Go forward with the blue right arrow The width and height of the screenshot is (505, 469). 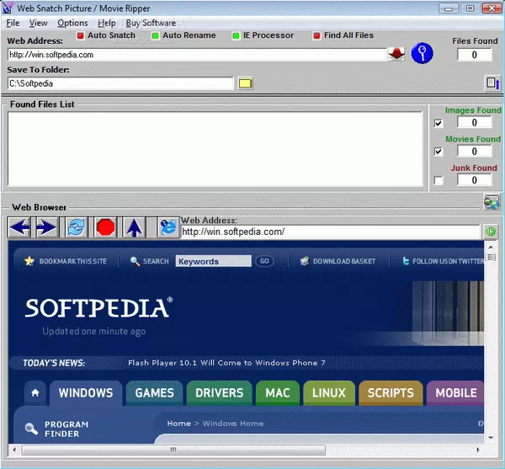coord(46,227)
